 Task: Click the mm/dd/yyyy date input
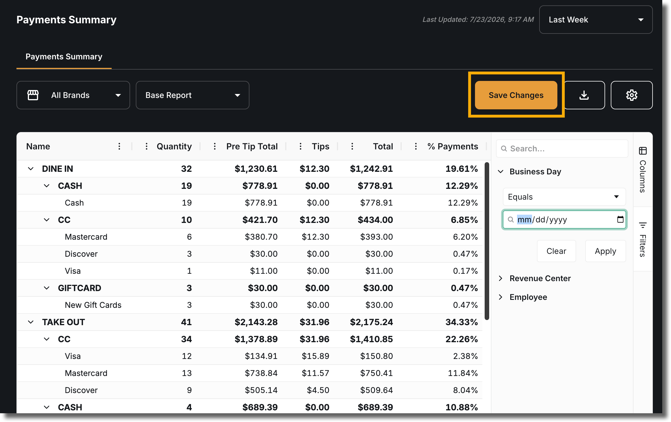pyautogui.click(x=564, y=220)
